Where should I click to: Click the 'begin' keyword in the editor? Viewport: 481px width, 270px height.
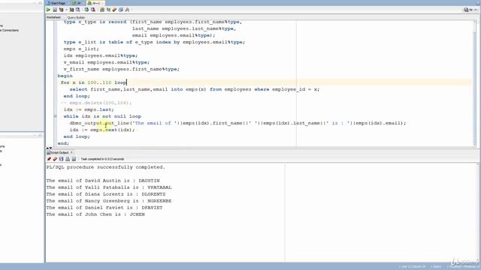coord(65,76)
